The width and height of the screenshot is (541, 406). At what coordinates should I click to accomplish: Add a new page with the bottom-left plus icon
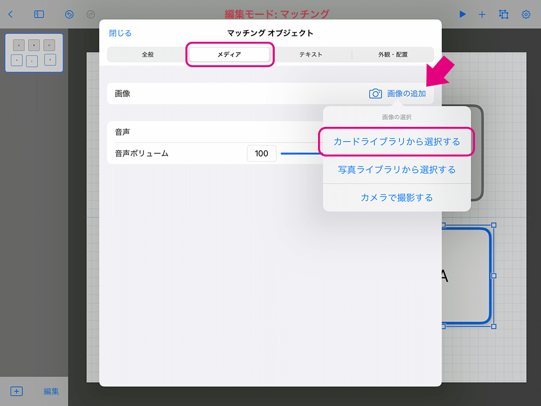pos(16,391)
